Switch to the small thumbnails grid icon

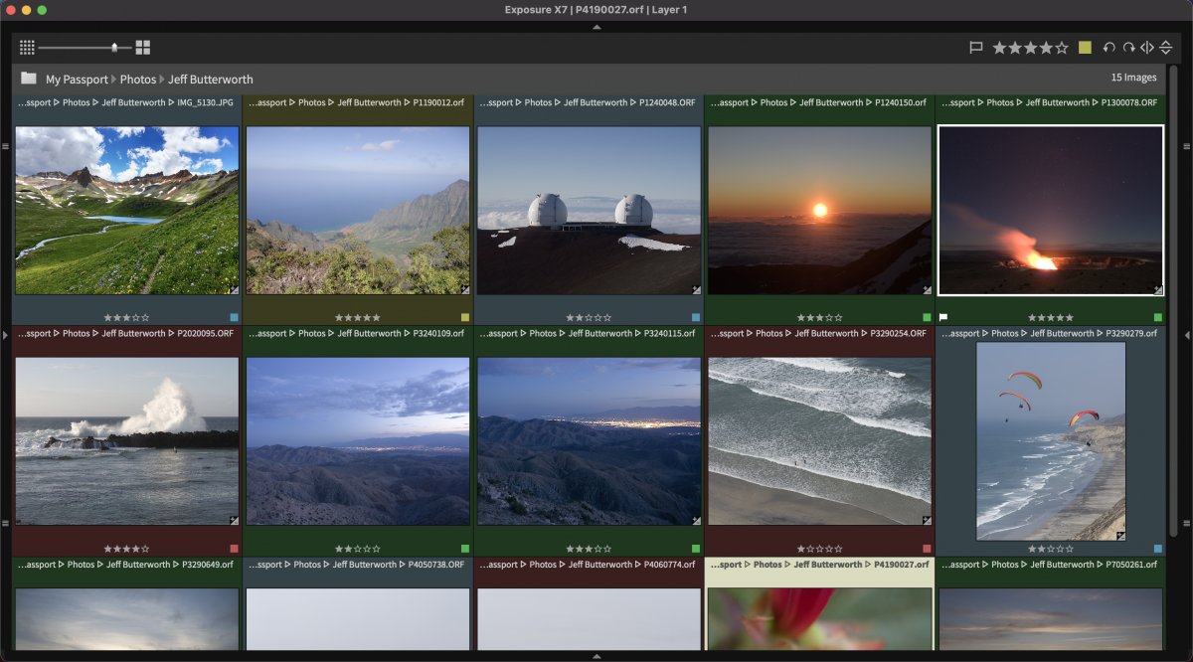[27, 47]
